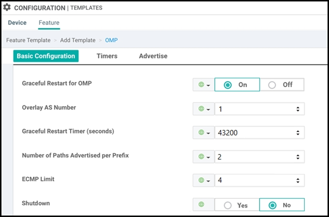Open the Timers section tab
The width and height of the screenshot is (329, 217).
coord(107,56)
